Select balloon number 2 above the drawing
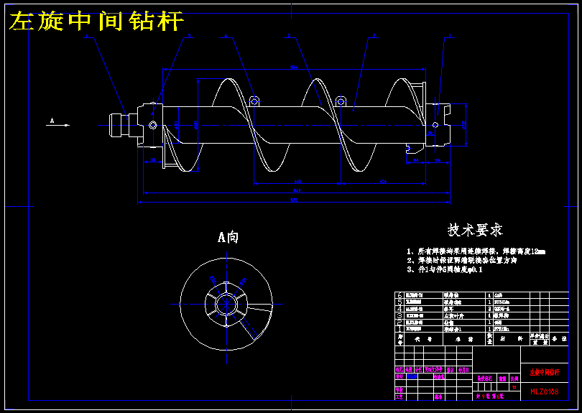Image resolution: width=582 pixels, height=413 pixels. (x=374, y=36)
